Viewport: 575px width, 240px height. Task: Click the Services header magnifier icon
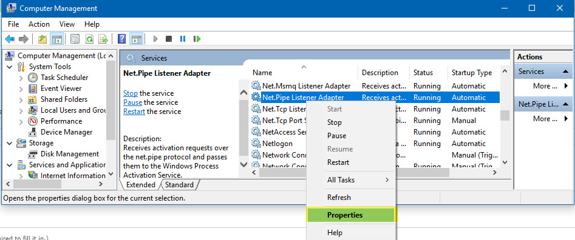click(131, 58)
